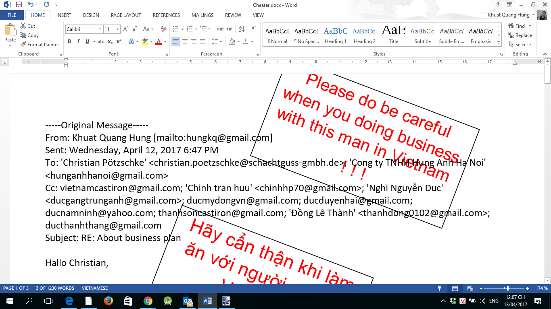Toggle numbered list formatting
Screen dimensions: 551x309
pyautogui.click(x=189, y=29)
